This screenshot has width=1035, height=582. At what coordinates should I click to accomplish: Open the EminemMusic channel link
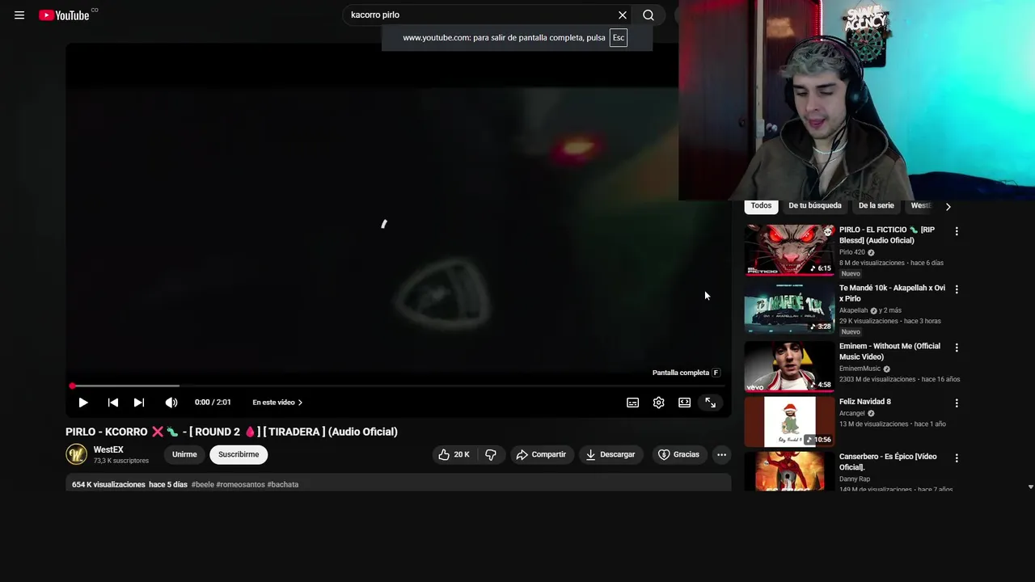860,369
